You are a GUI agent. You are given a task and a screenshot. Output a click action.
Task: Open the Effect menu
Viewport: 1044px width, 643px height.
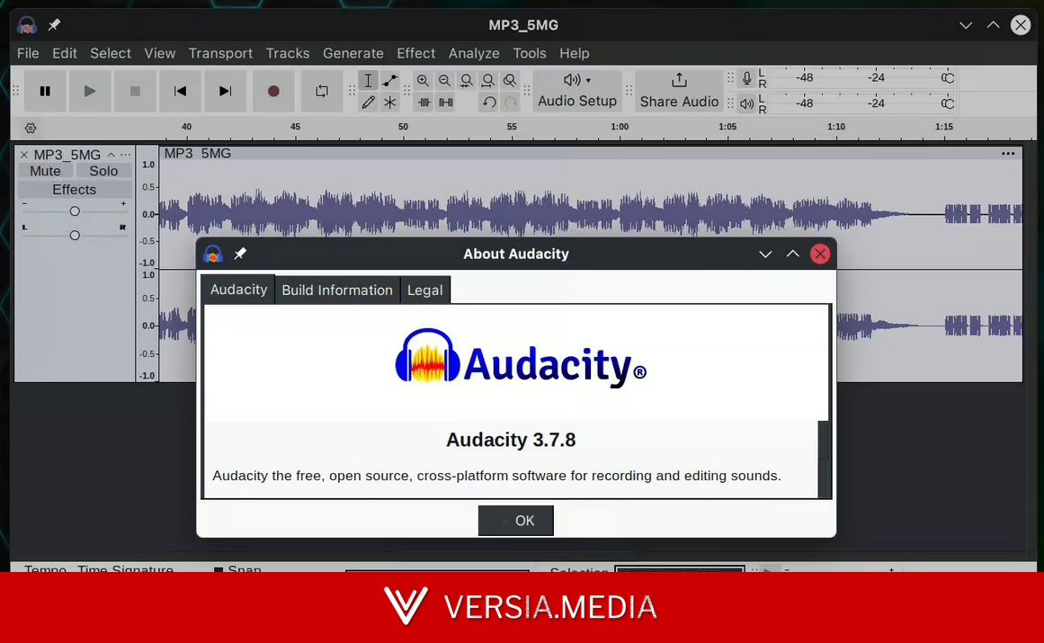416,53
